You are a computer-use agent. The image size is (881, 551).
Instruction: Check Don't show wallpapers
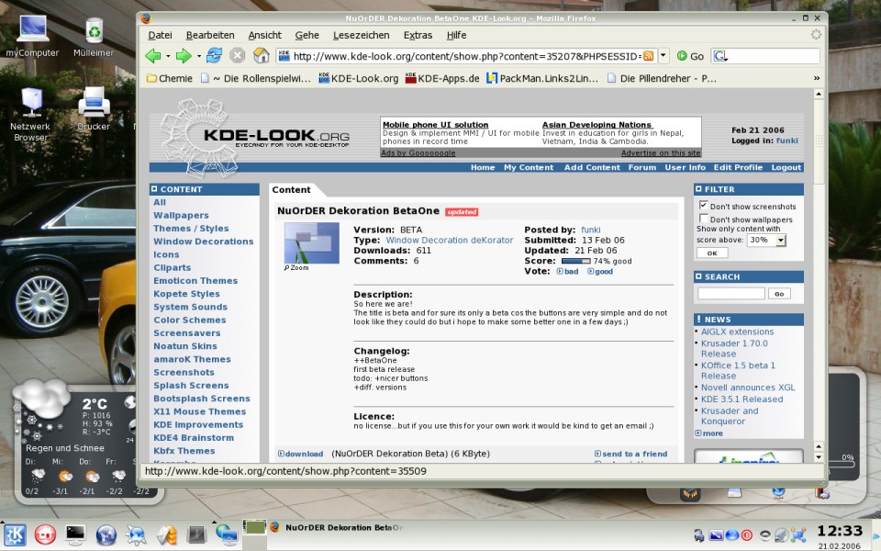[x=703, y=219]
